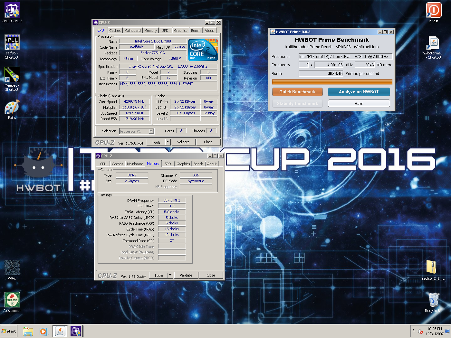
Task: Click the Save button in HWBOT Prime
Action: click(x=359, y=103)
